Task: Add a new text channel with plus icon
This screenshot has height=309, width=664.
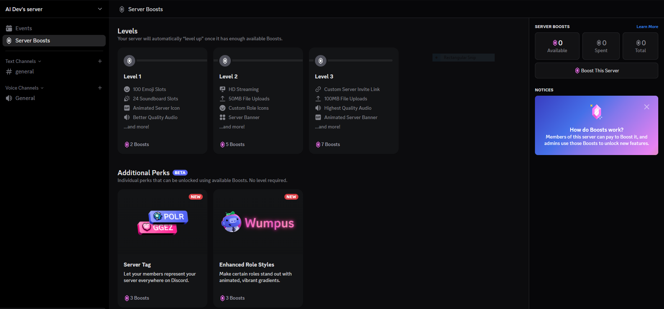Action: coord(100,61)
